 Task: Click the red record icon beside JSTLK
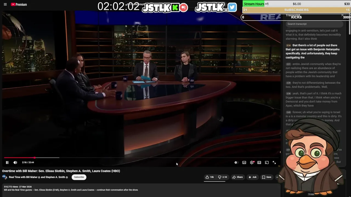184,7
